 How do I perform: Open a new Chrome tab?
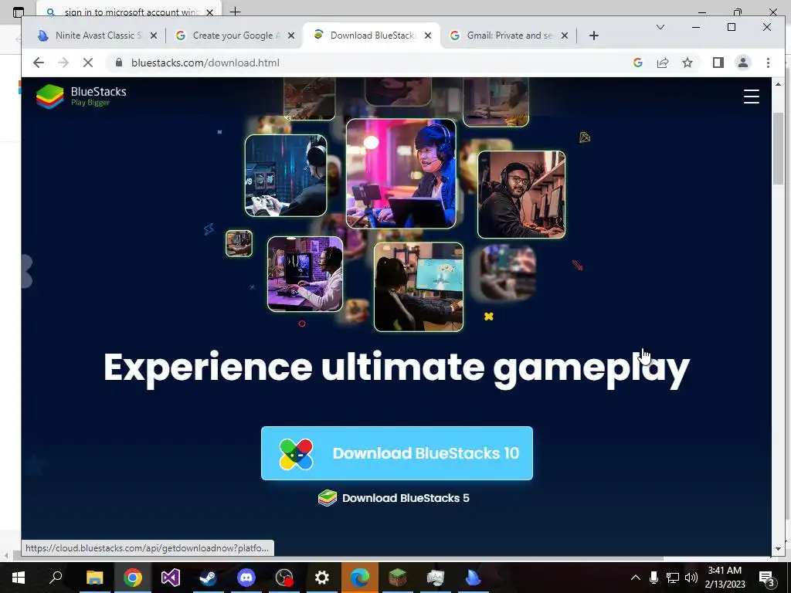click(x=594, y=36)
